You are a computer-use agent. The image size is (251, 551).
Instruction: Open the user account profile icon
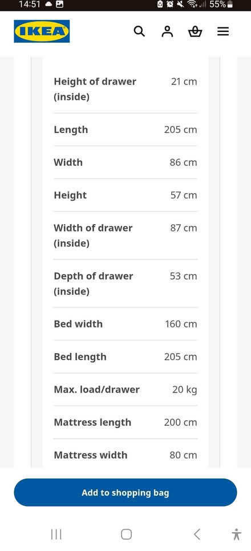[x=167, y=31]
